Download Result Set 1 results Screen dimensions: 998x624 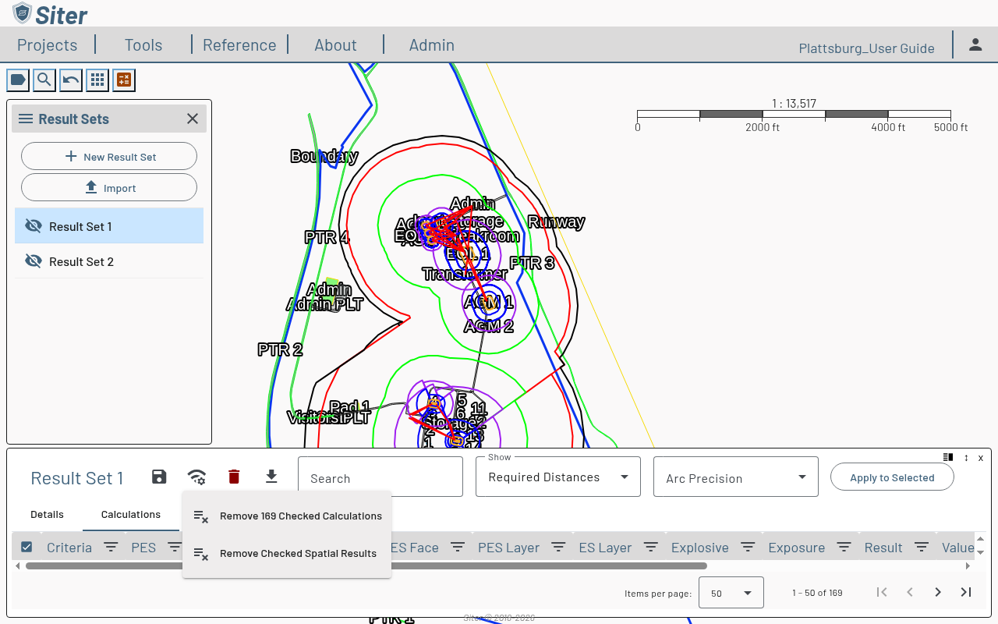(271, 477)
